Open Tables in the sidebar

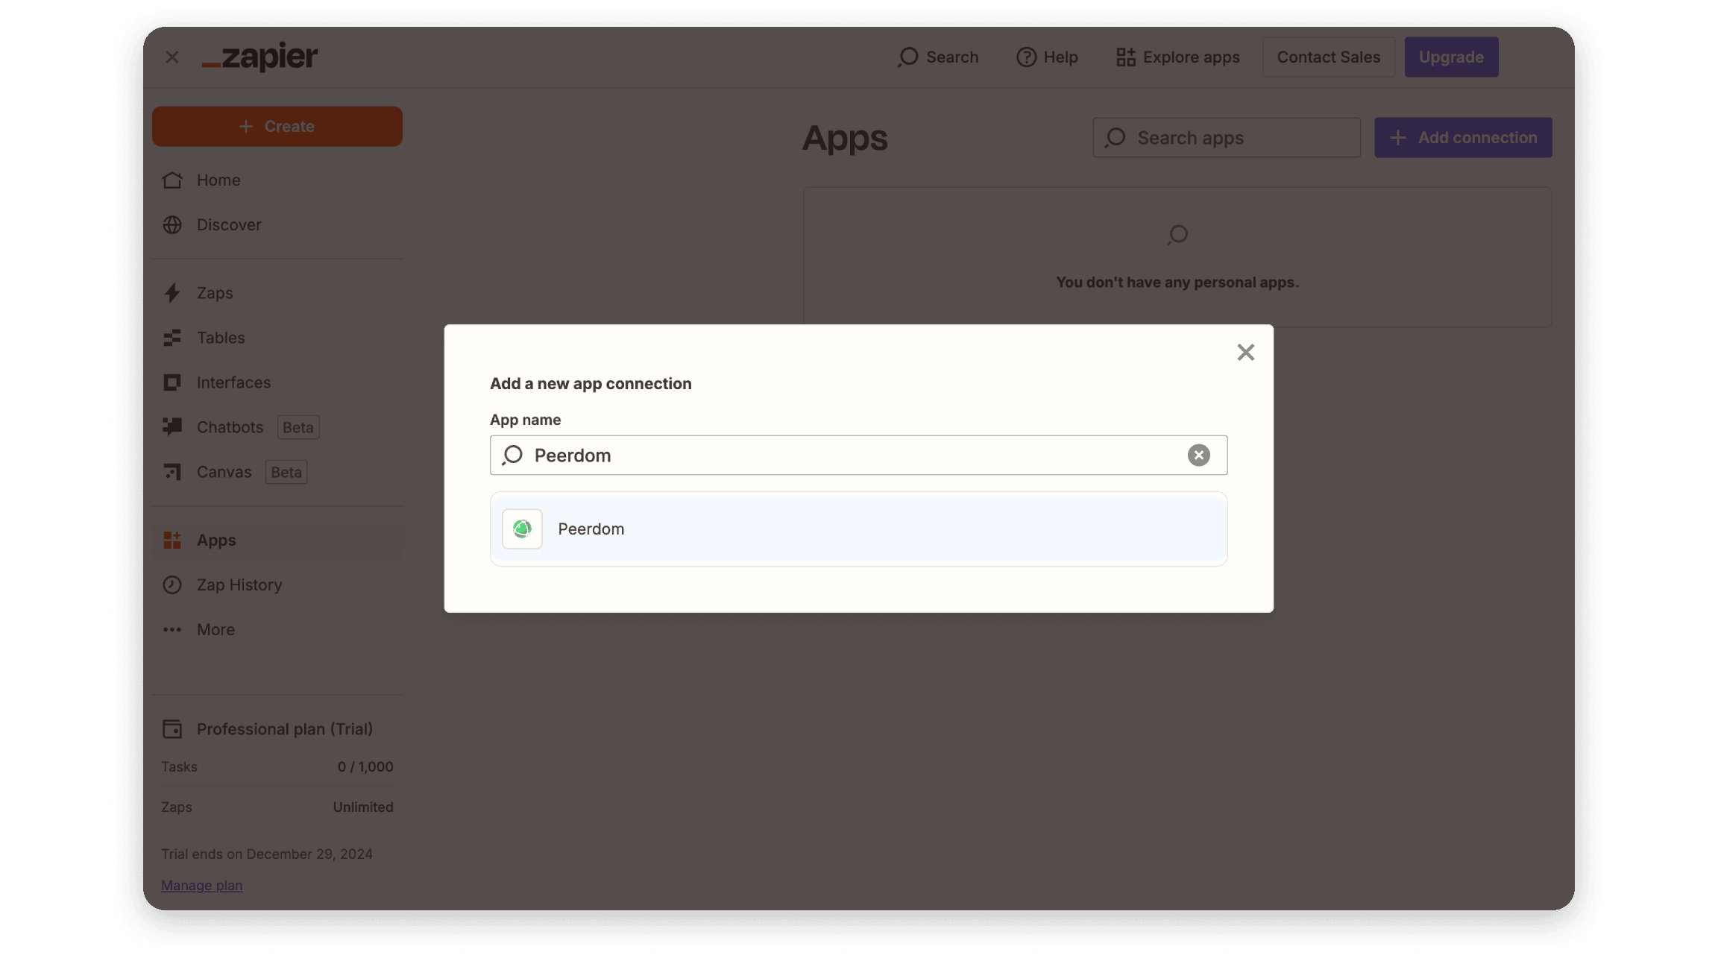pos(220,338)
